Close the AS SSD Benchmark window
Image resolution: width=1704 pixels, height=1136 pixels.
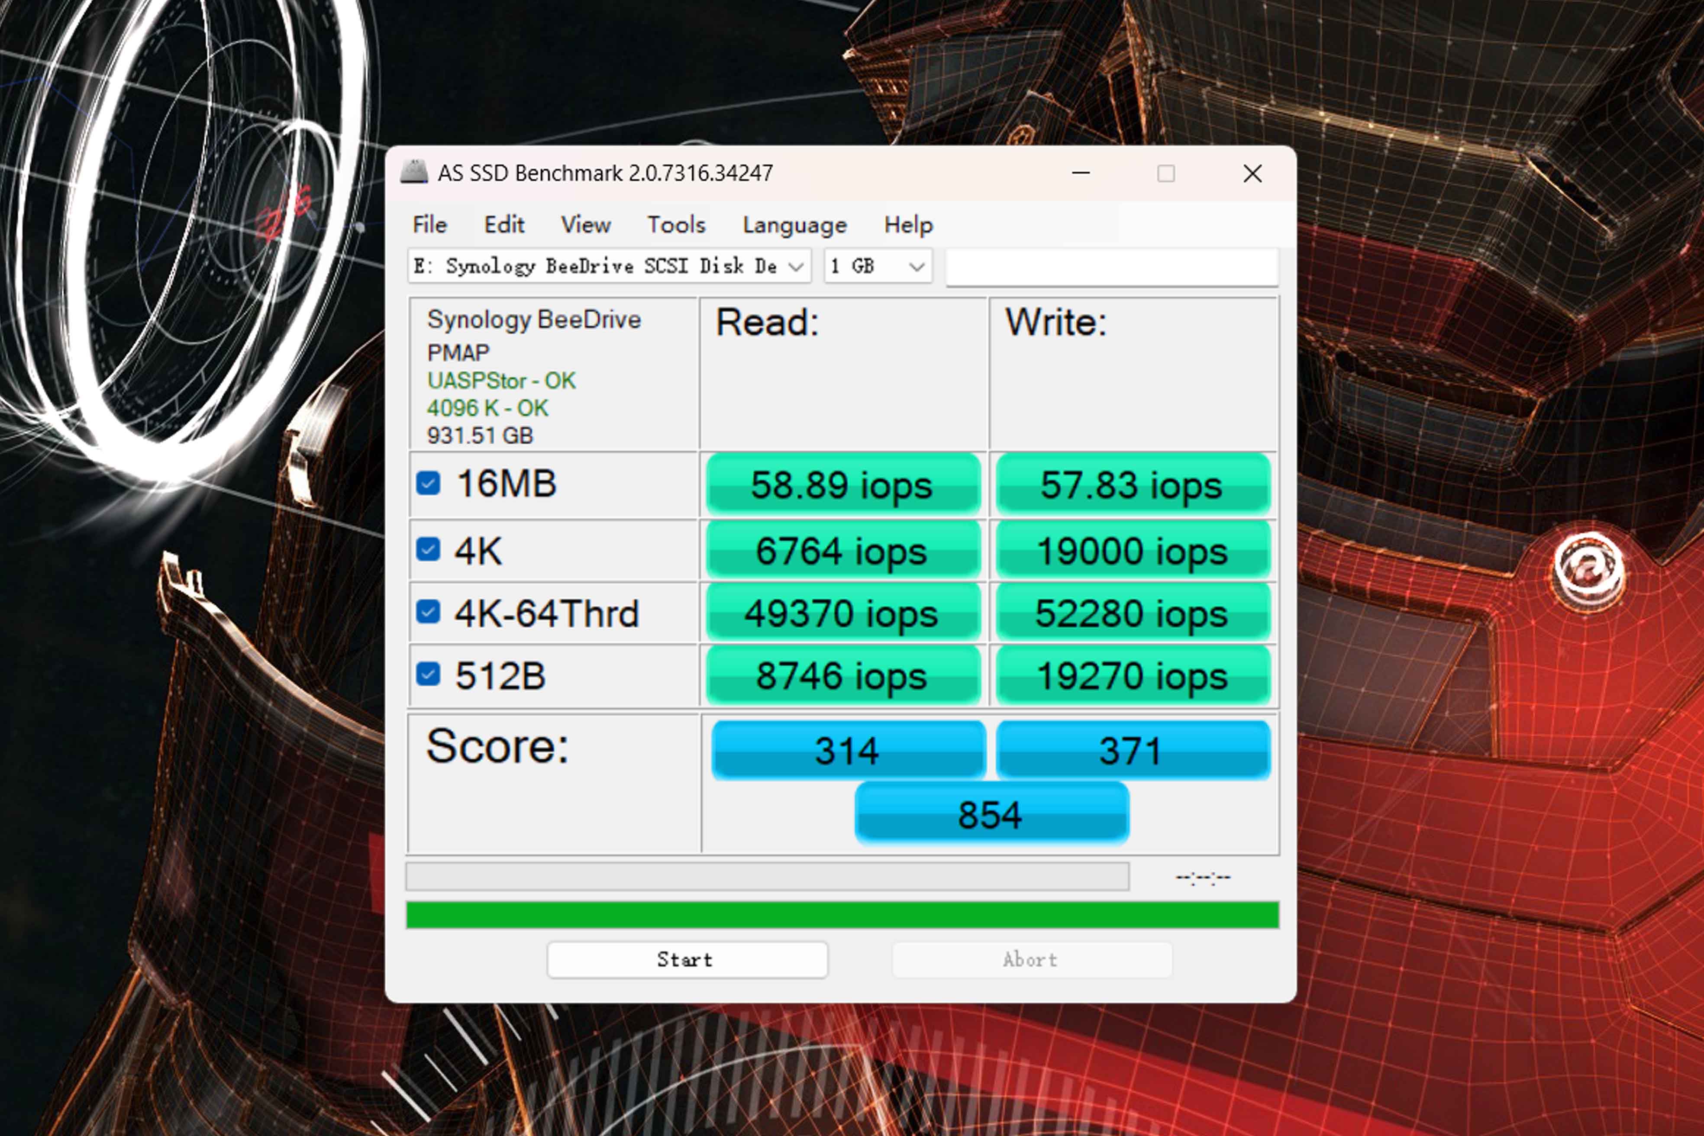(x=1252, y=173)
